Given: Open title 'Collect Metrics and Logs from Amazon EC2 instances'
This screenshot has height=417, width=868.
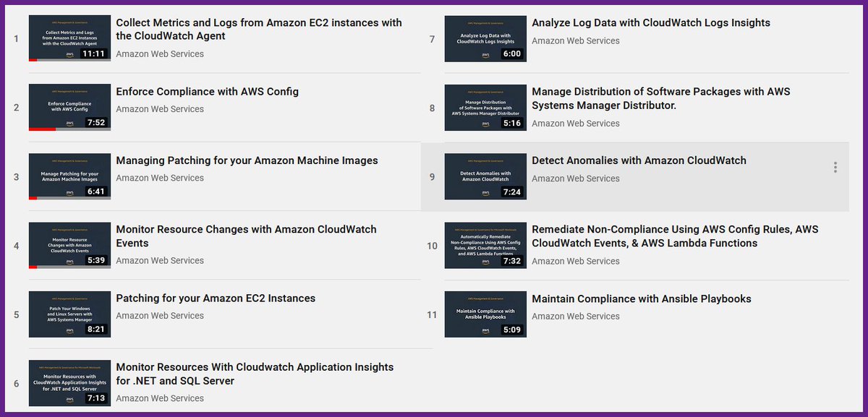Looking at the screenshot, I should click(259, 30).
